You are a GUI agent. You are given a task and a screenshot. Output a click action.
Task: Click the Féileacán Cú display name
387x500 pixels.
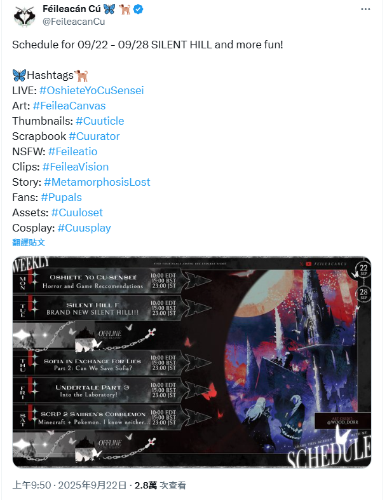(x=72, y=10)
